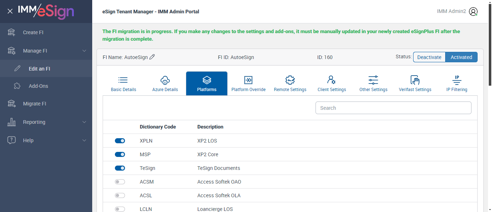Open the IMM Admin2 user avatar icon
492x212 pixels.
pos(473,12)
